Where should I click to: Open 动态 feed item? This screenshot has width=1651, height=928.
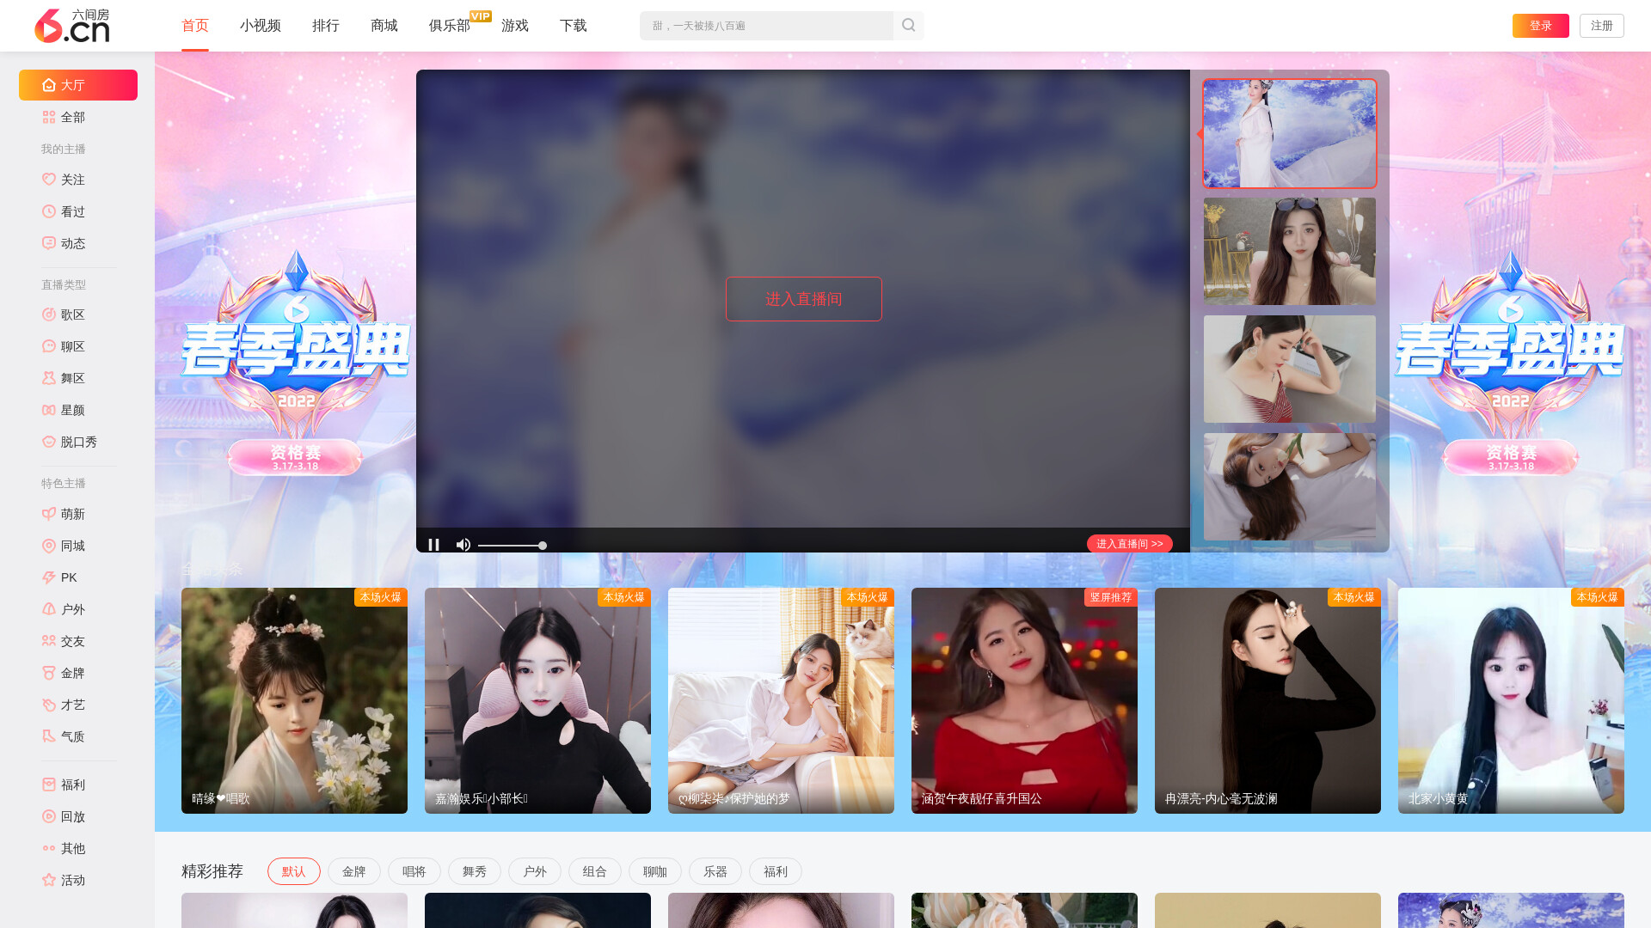point(78,243)
